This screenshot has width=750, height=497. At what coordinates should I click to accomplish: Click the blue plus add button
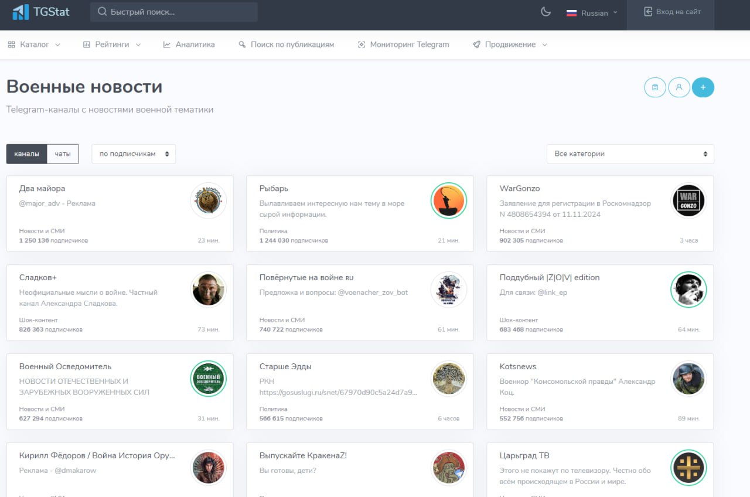(x=703, y=87)
